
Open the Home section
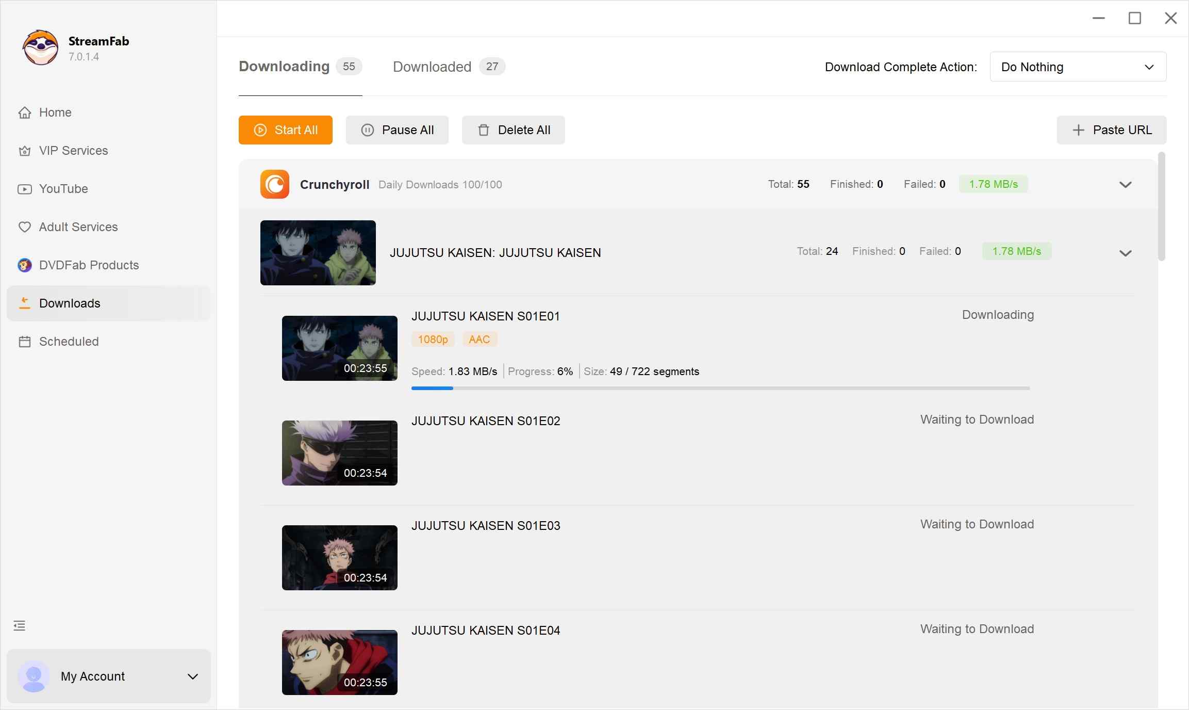pyautogui.click(x=55, y=112)
